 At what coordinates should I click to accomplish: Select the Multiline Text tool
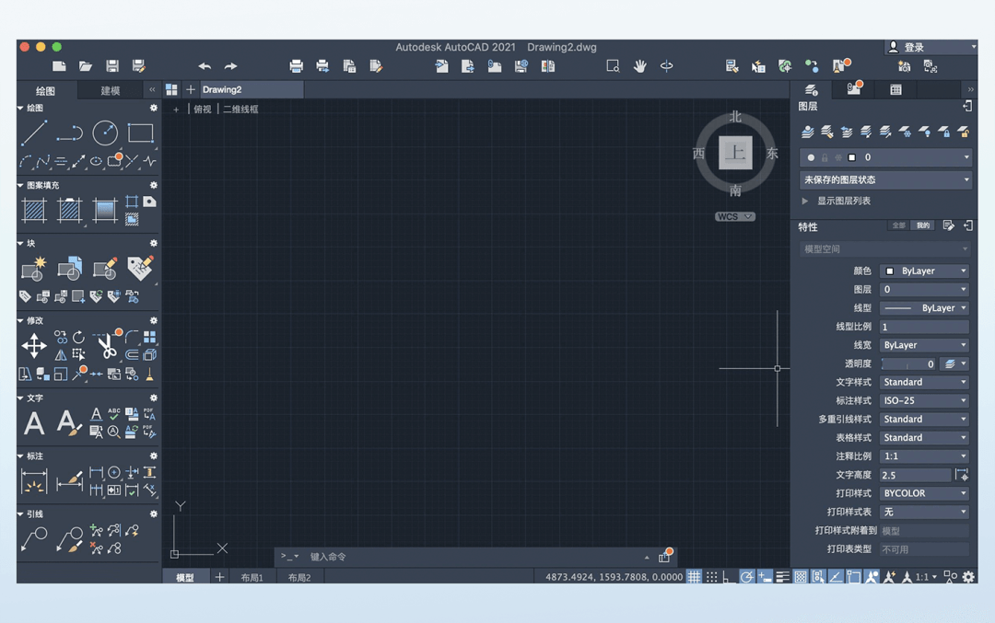pyautogui.click(x=34, y=422)
